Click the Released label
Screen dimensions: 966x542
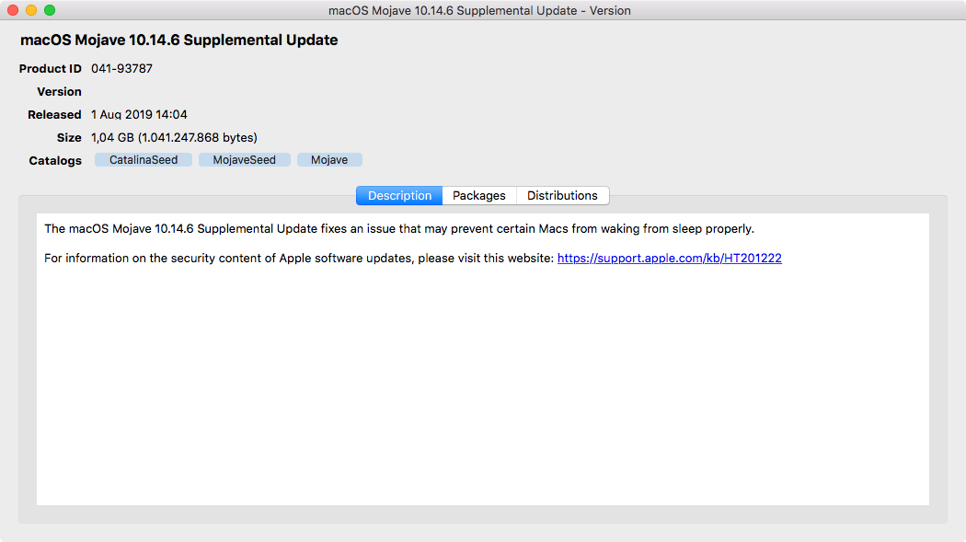click(54, 114)
